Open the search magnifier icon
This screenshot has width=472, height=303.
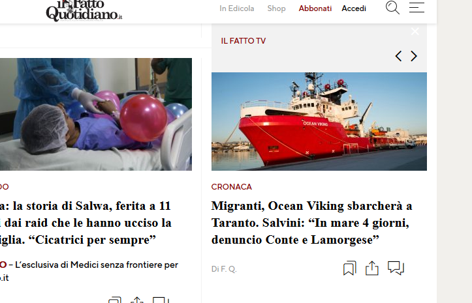click(392, 8)
